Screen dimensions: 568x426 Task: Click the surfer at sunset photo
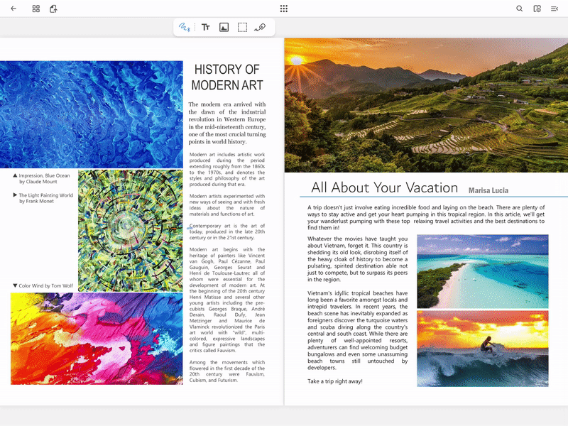[x=483, y=349]
